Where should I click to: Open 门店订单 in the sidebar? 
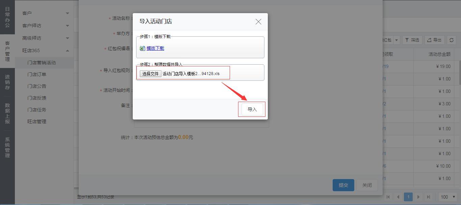point(37,74)
